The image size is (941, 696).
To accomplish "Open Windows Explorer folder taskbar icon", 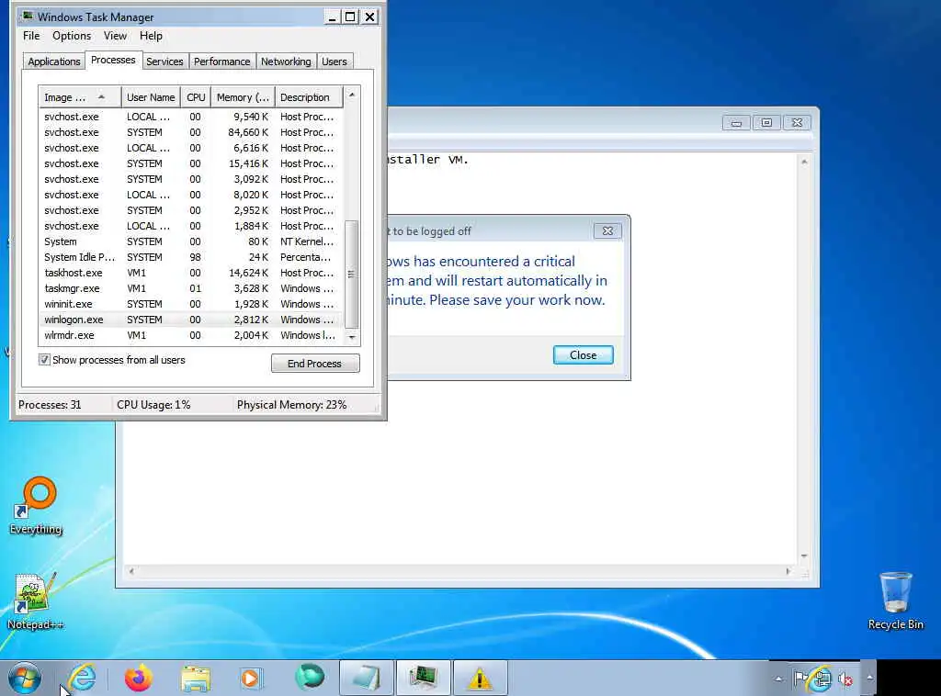I will point(195,678).
